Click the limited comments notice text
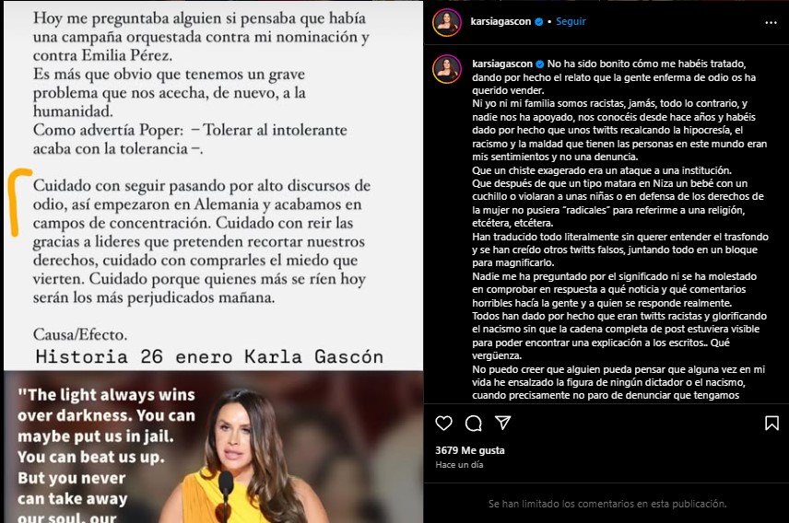The width and height of the screenshot is (789, 523). point(607,504)
